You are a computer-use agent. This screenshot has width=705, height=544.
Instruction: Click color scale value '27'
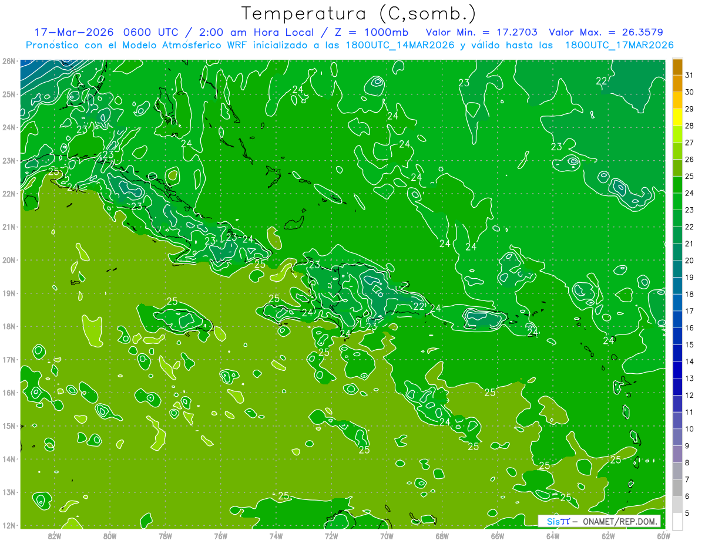point(689,143)
